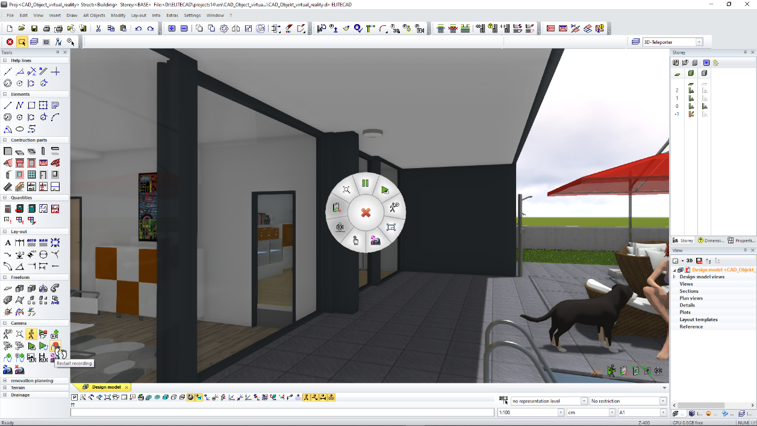Click the pause button in the radial menu
The width and height of the screenshot is (757, 426).
[x=365, y=183]
